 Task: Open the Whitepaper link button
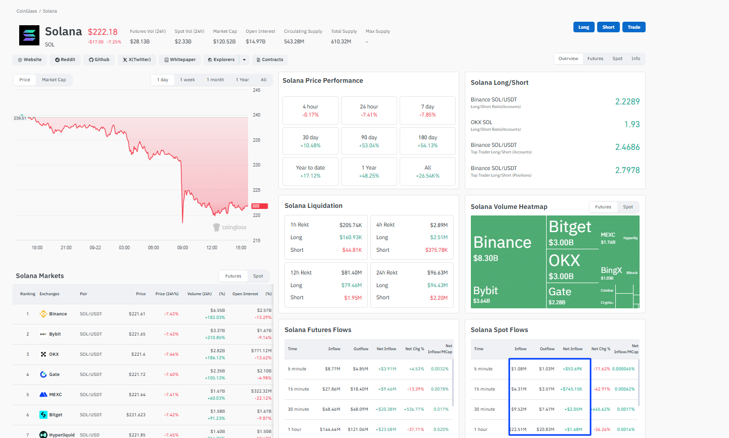coord(180,60)
